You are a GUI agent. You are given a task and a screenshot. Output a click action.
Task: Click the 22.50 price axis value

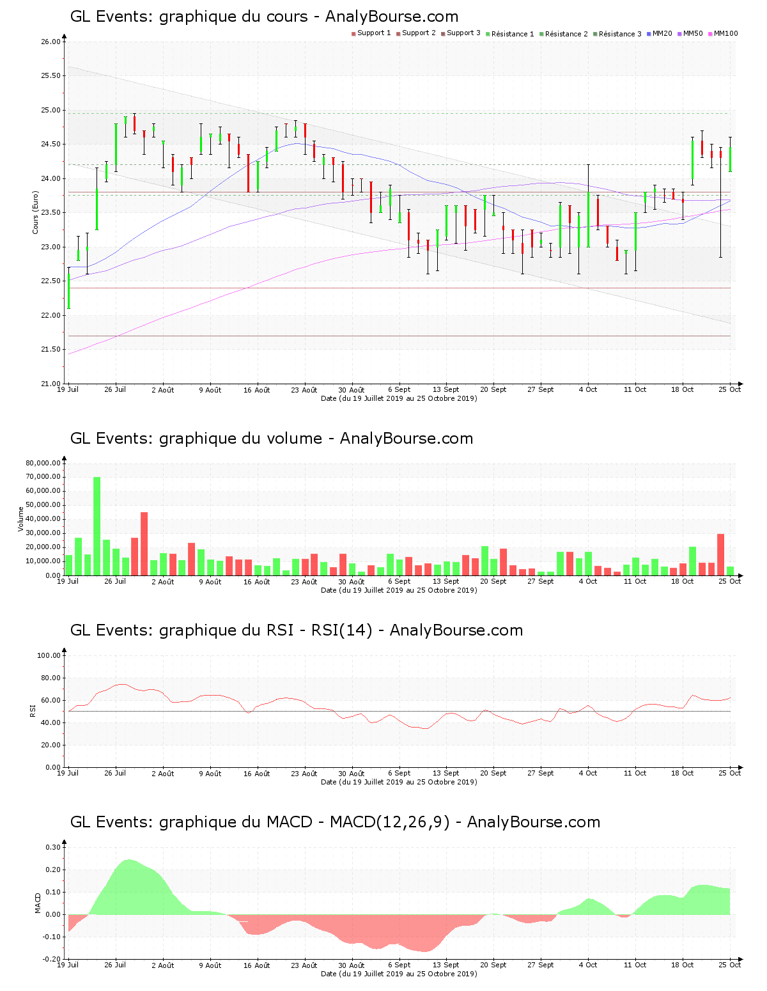coord(50,281)
